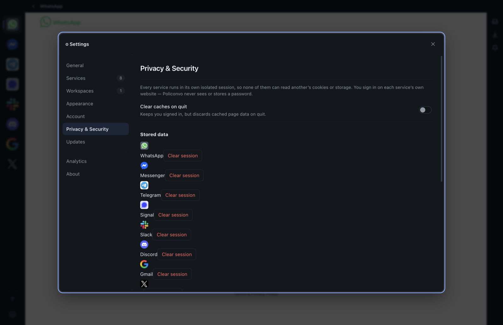
Task: Click the Discord icon in Stored data
Action: tap(144, 245)
